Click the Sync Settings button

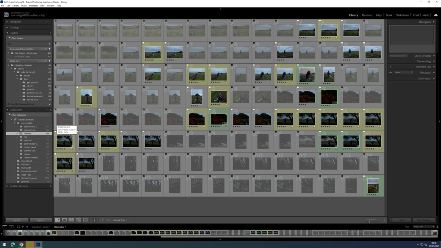424,220
